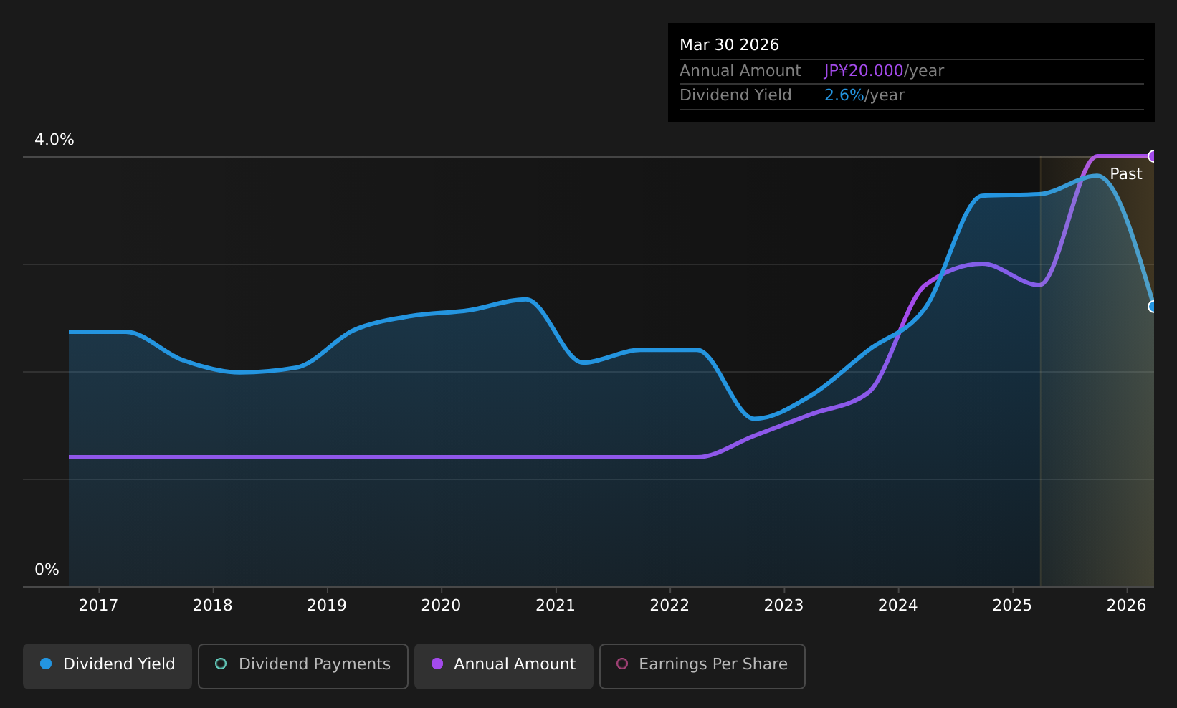Click the 2025 x-axis label

[x=1012, y=606]
